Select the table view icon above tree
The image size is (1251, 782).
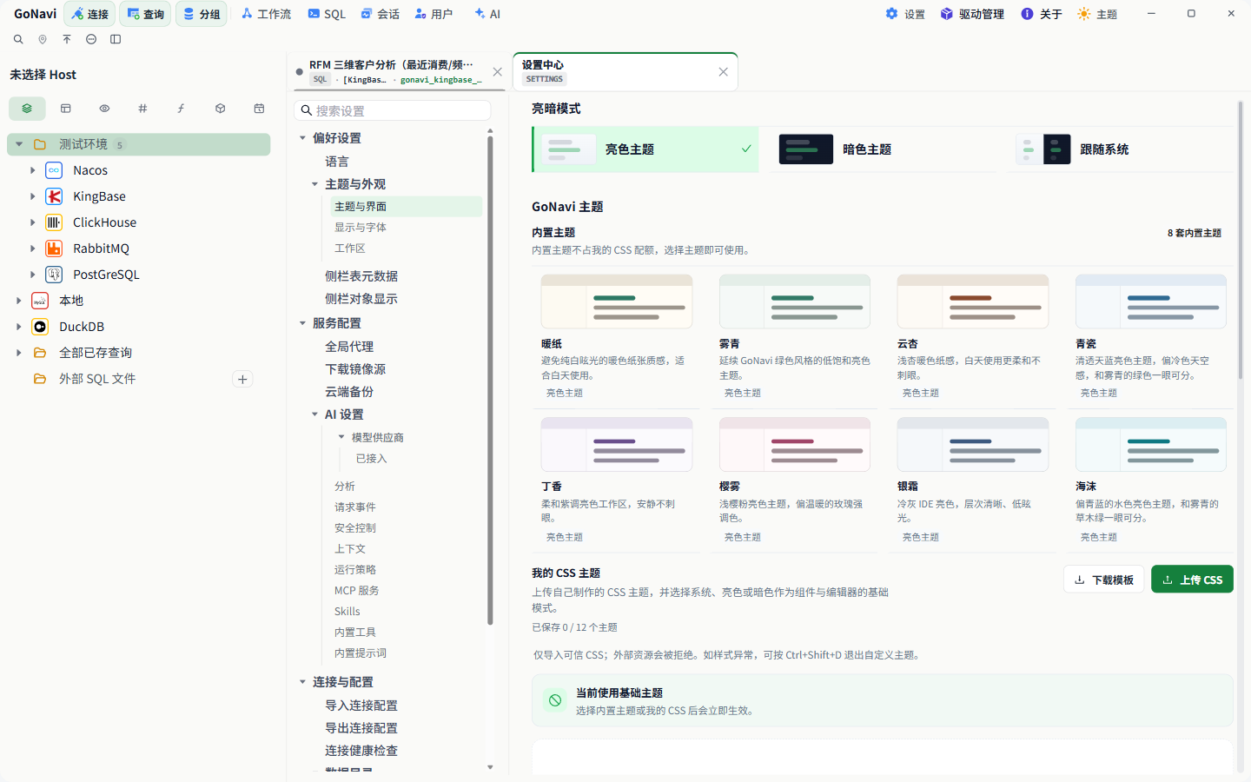click(65, 109)
